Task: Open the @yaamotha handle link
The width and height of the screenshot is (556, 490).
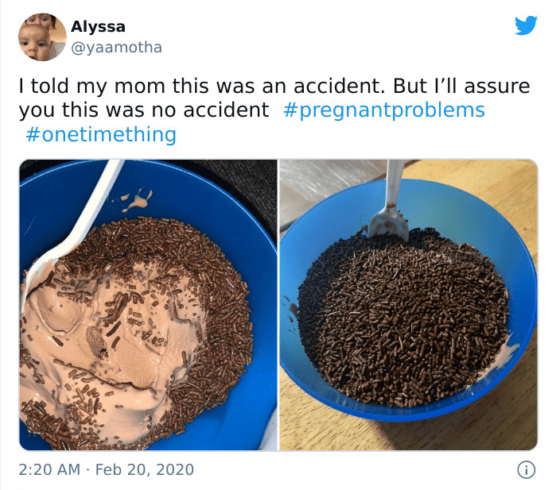Action: [116, 48]
